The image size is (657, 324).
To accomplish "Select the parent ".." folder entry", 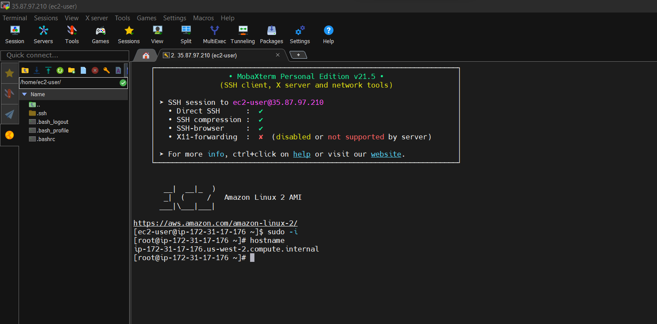I will pos(35,105).
